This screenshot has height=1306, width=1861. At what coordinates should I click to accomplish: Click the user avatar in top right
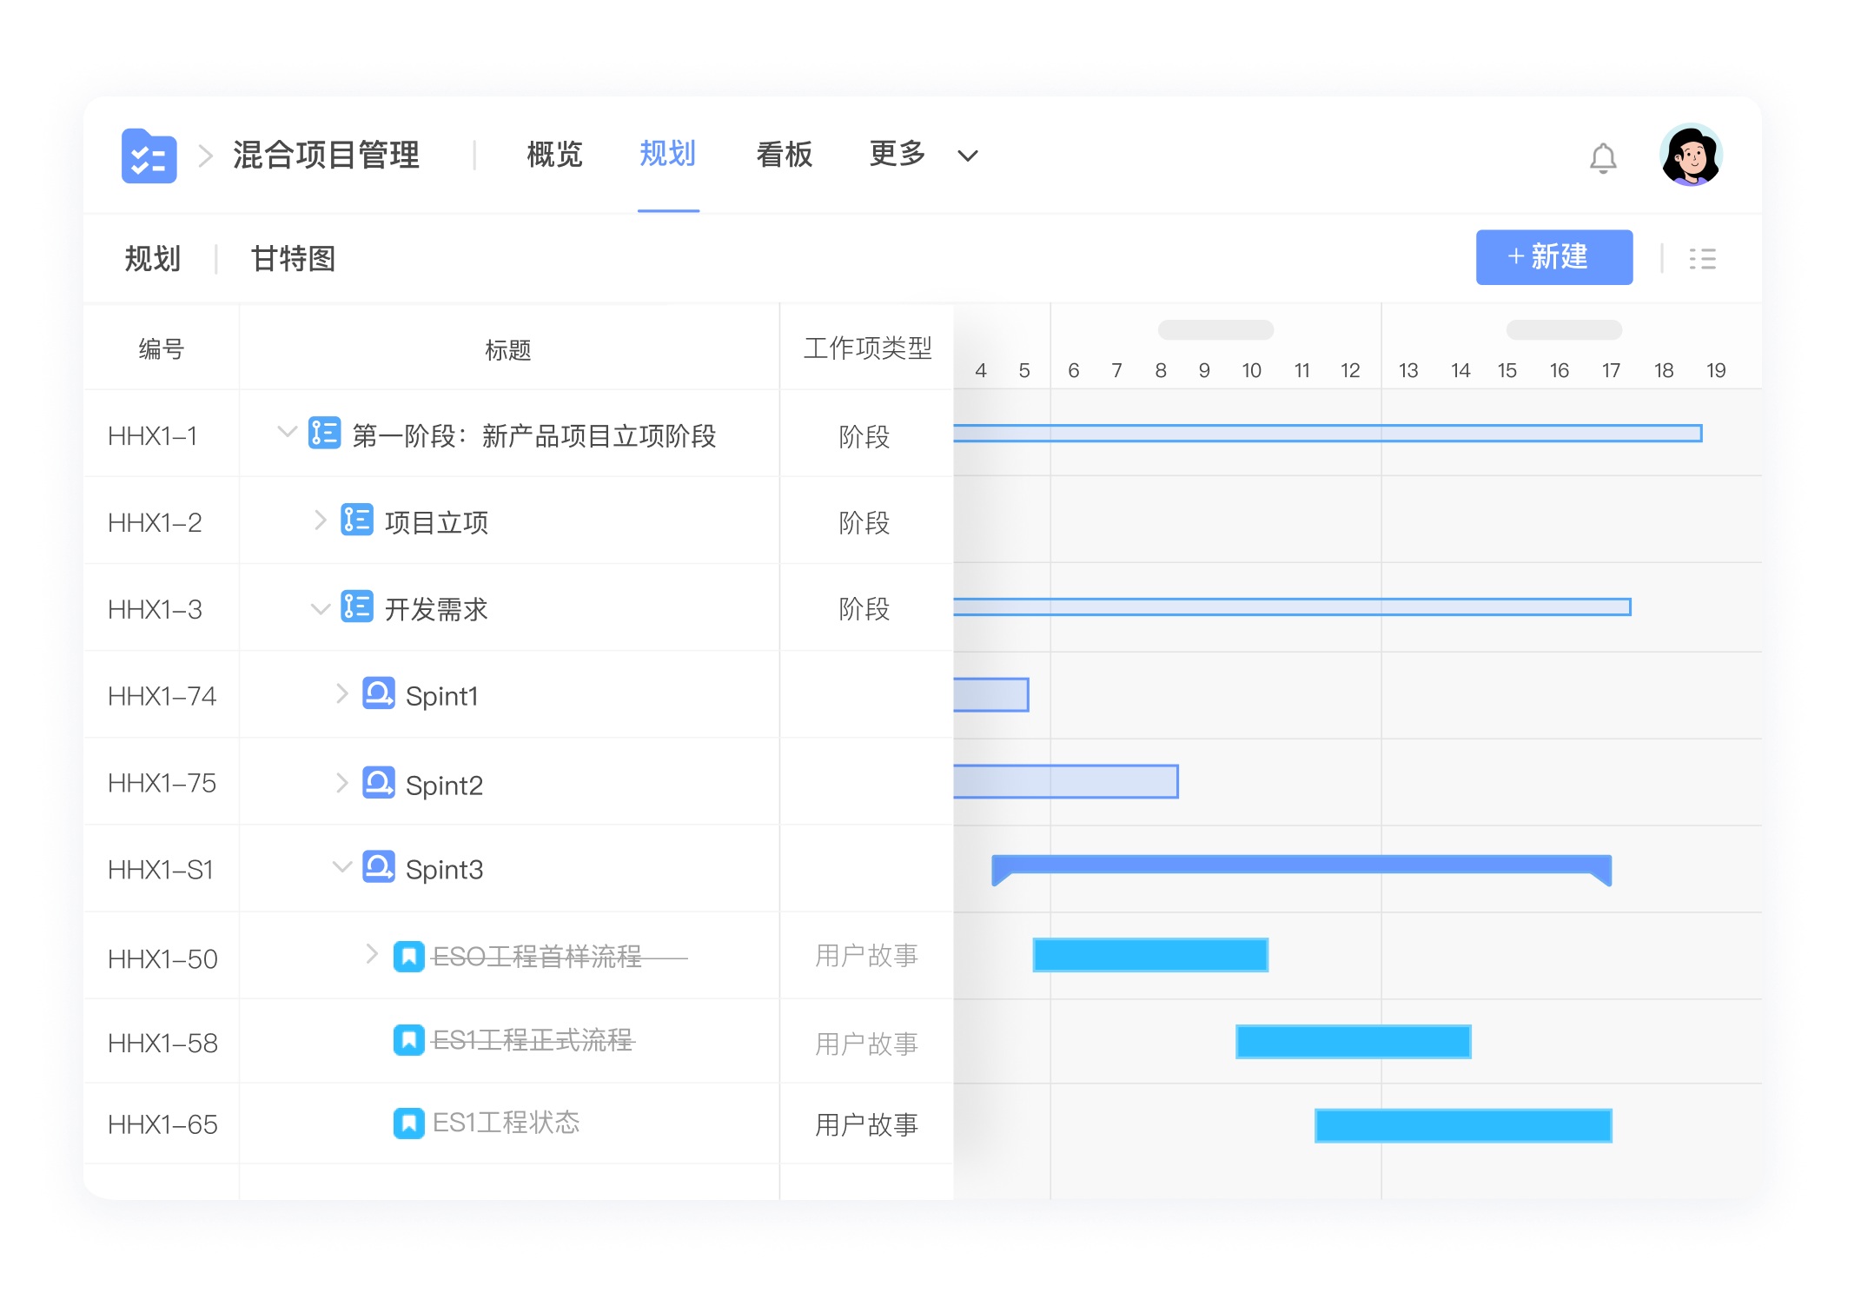coord(1690,156)
